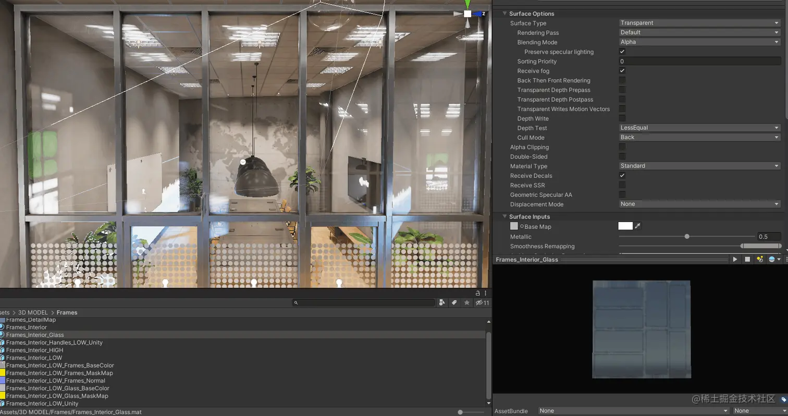This screenshot has width=788, height=416.
Task: Select Frames_Interior material asset
Action: (27, 327)
